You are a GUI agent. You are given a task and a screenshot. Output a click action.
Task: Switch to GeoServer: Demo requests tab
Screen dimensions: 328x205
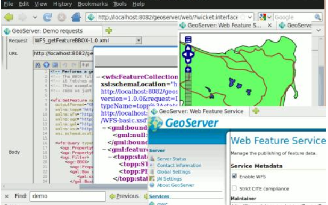(x=52, y=31)
